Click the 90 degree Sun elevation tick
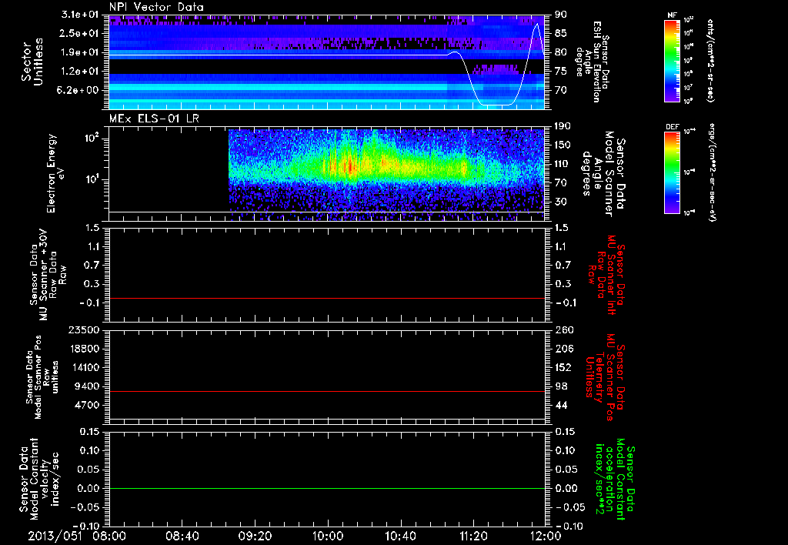This screenshot has height=545, width=788. tap(561, 15)
